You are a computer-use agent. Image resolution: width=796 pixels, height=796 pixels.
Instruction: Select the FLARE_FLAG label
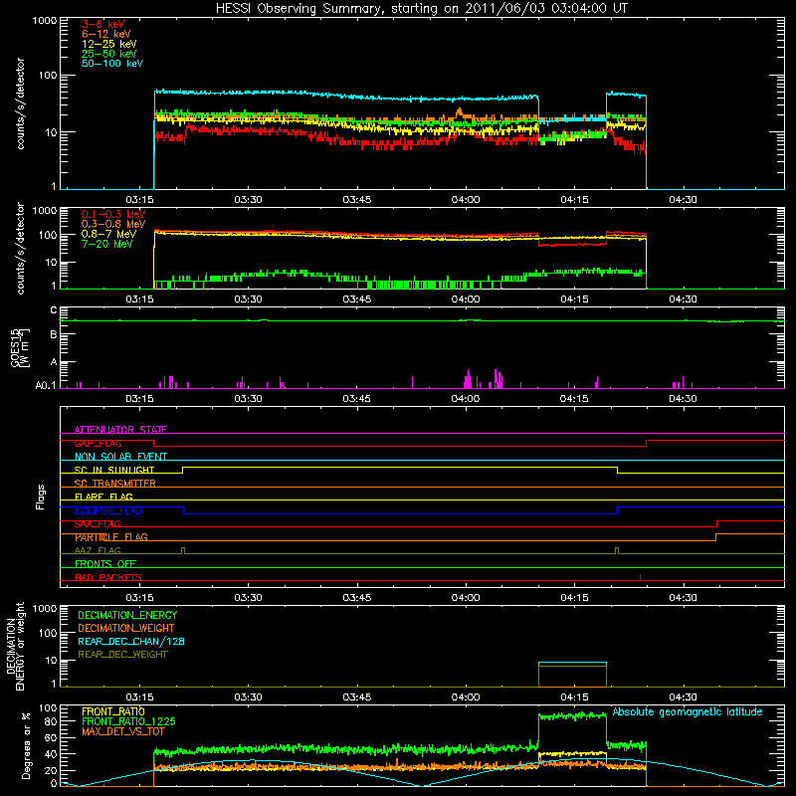(103, 497)
